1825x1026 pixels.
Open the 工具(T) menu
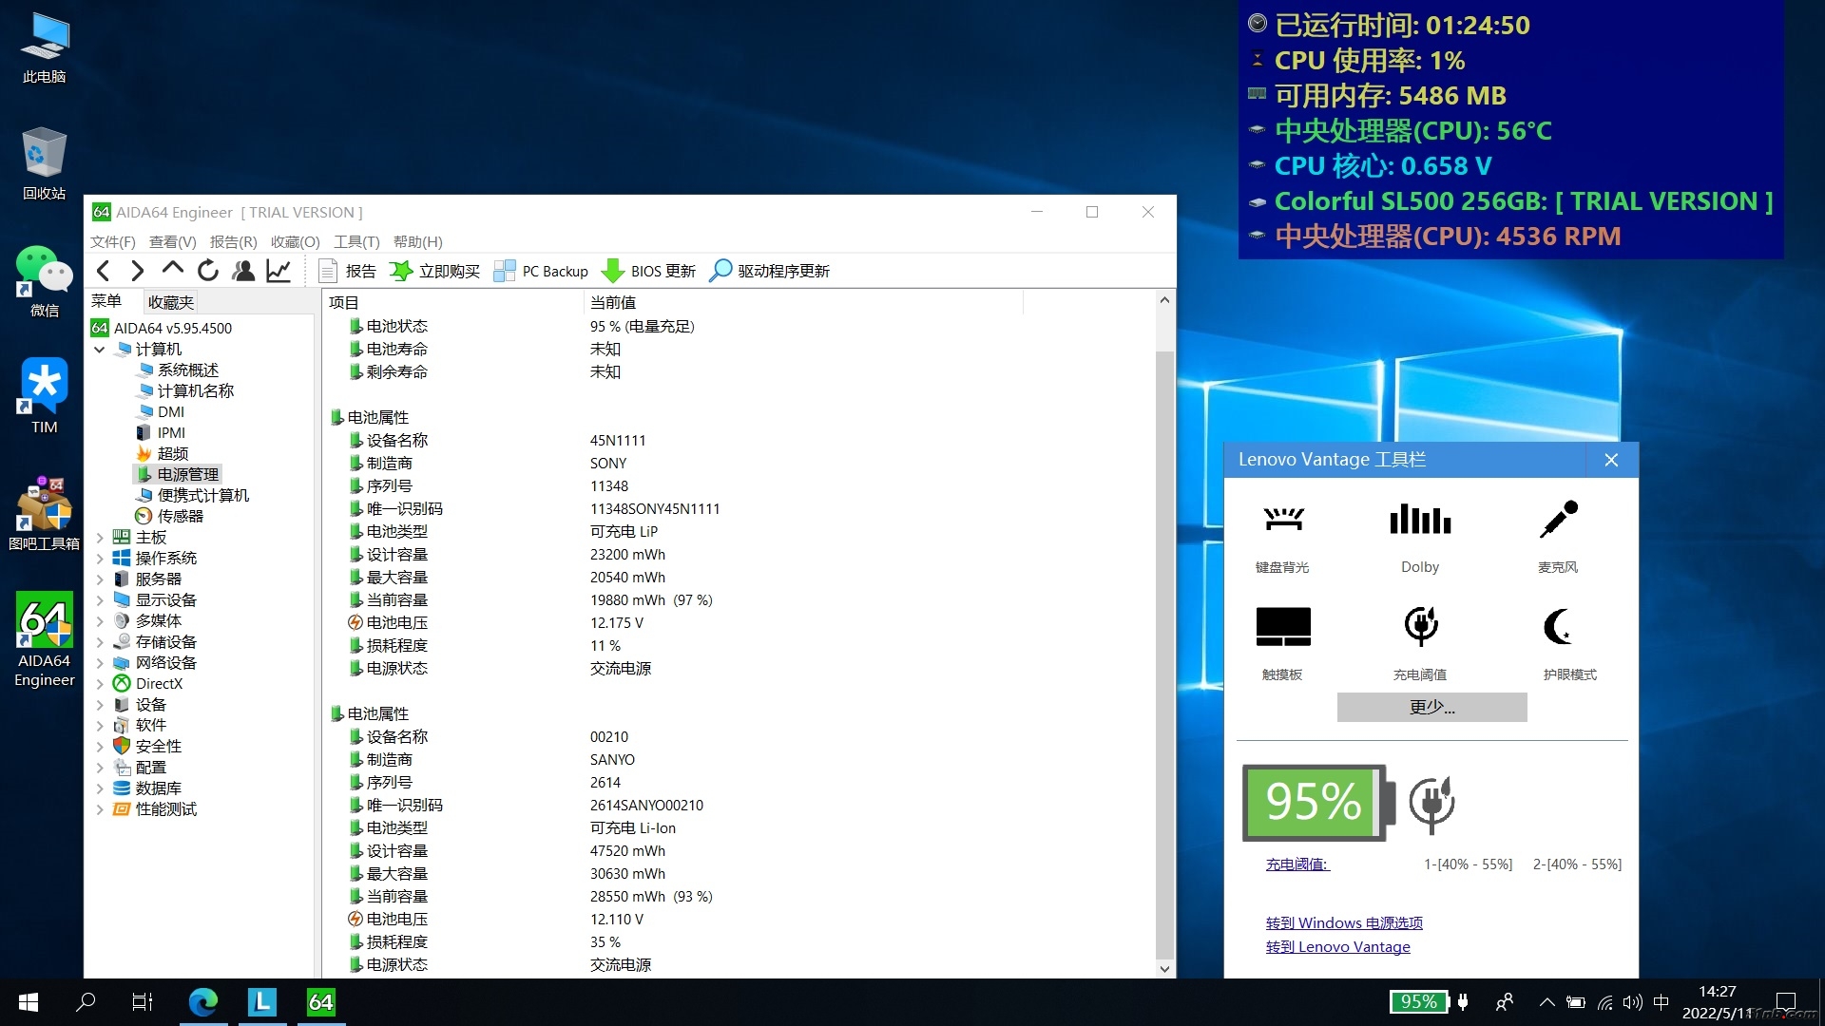tap(356, 242)
